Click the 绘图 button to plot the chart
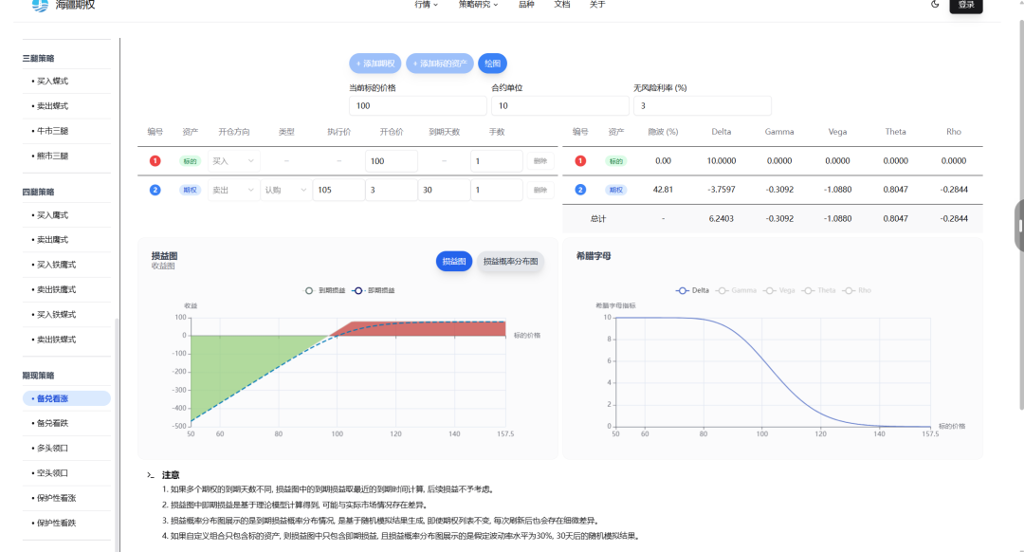This screenshot has height=552, width=1024. (492, 64)
